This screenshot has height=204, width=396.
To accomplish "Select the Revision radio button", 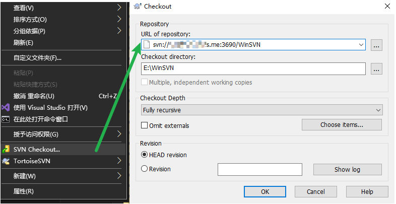I will click(x=145, y=169).
